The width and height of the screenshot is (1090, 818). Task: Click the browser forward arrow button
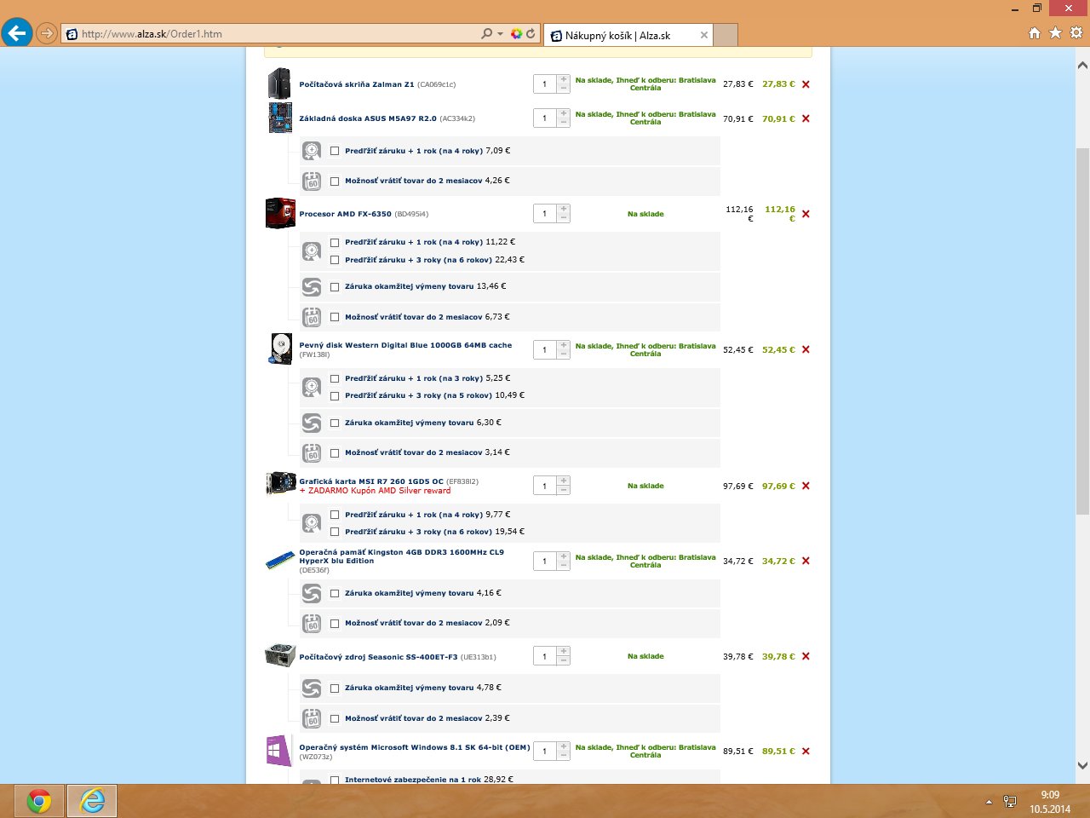click(47, 34)
